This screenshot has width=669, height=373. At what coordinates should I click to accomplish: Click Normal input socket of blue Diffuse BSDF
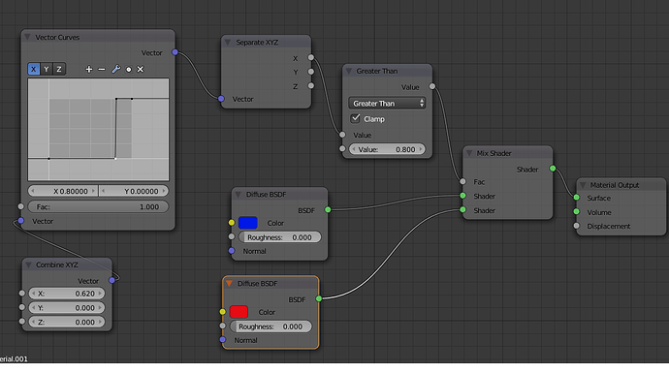[x=232, y=251]
